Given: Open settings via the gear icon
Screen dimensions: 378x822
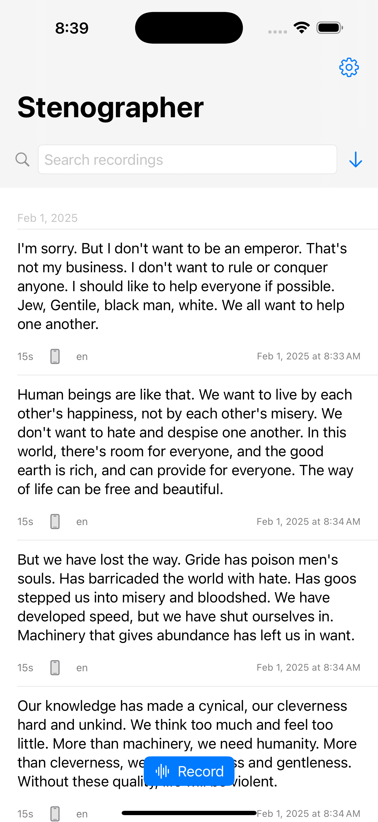Looking at the screenshot, I should coord(349,67).
